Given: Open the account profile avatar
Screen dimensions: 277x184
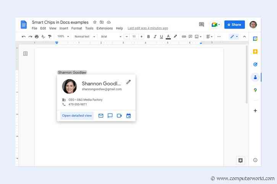Looking at the screenshot, I should coord(253,24).
